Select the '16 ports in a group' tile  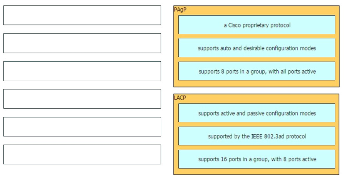(x=257, y=159)
